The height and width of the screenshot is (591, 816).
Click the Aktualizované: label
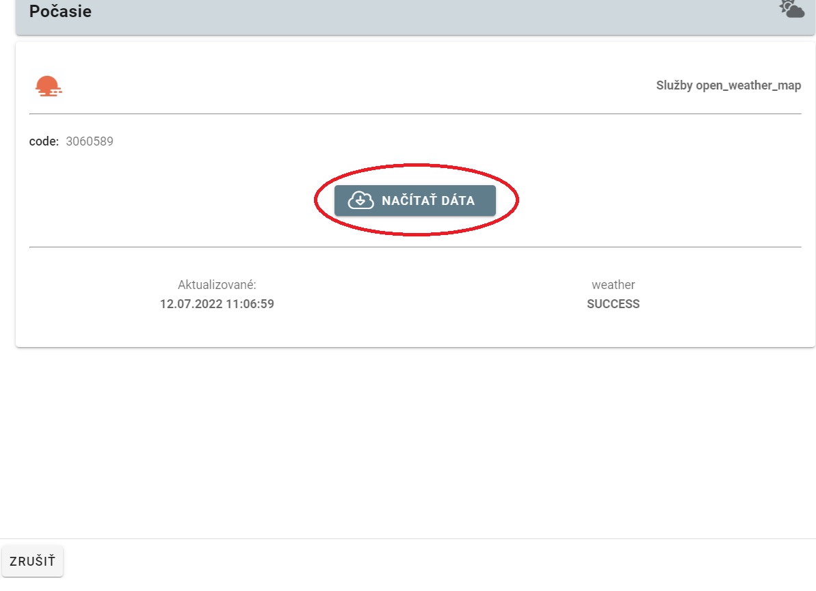point(217,285)
